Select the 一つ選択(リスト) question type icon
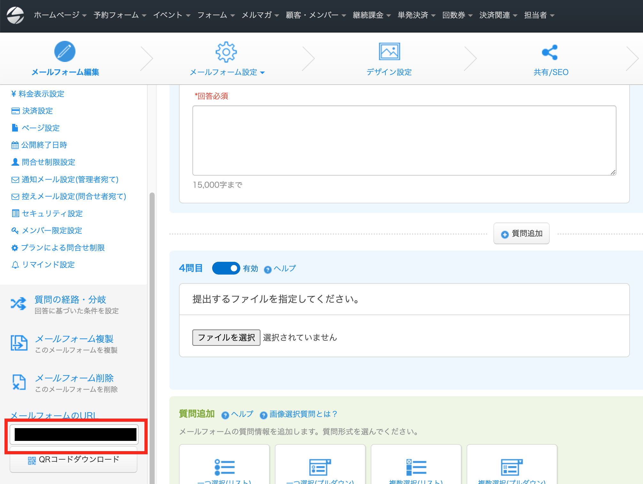 click(x=224, y=467)
